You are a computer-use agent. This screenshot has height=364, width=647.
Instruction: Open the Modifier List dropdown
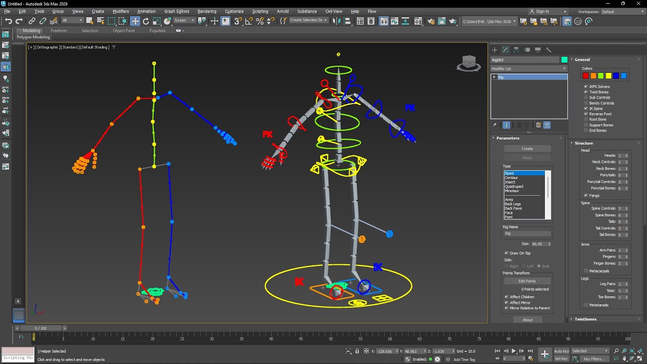coord(529,69)
